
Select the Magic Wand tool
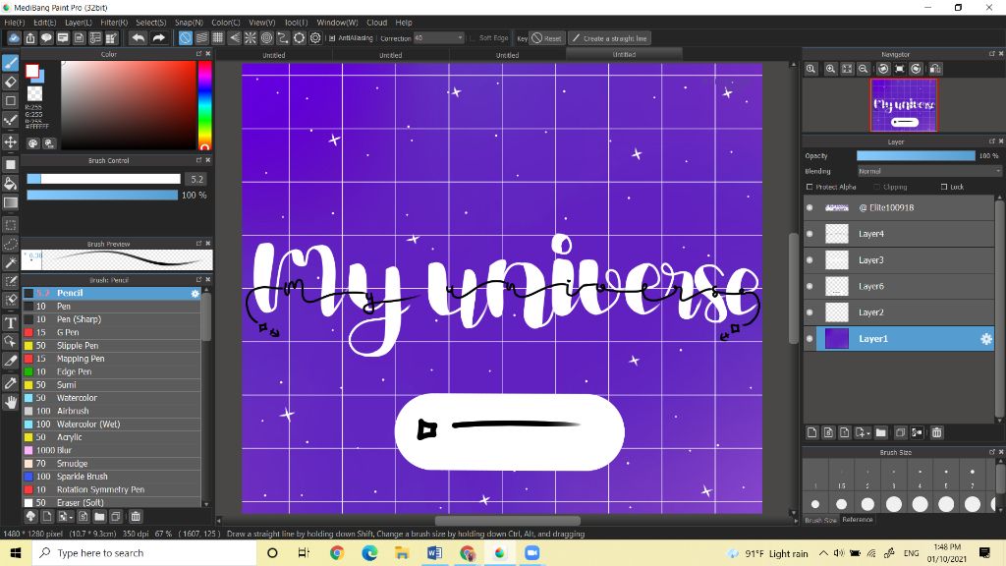click(x=10, y=262)
